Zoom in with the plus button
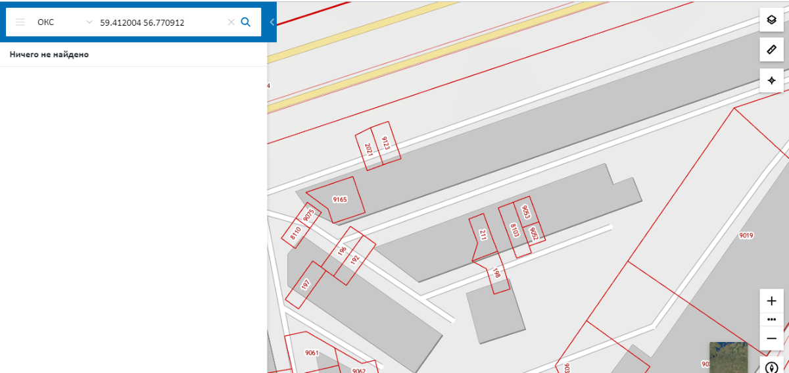This screenshot has width=789, height=373. [771, 301]
